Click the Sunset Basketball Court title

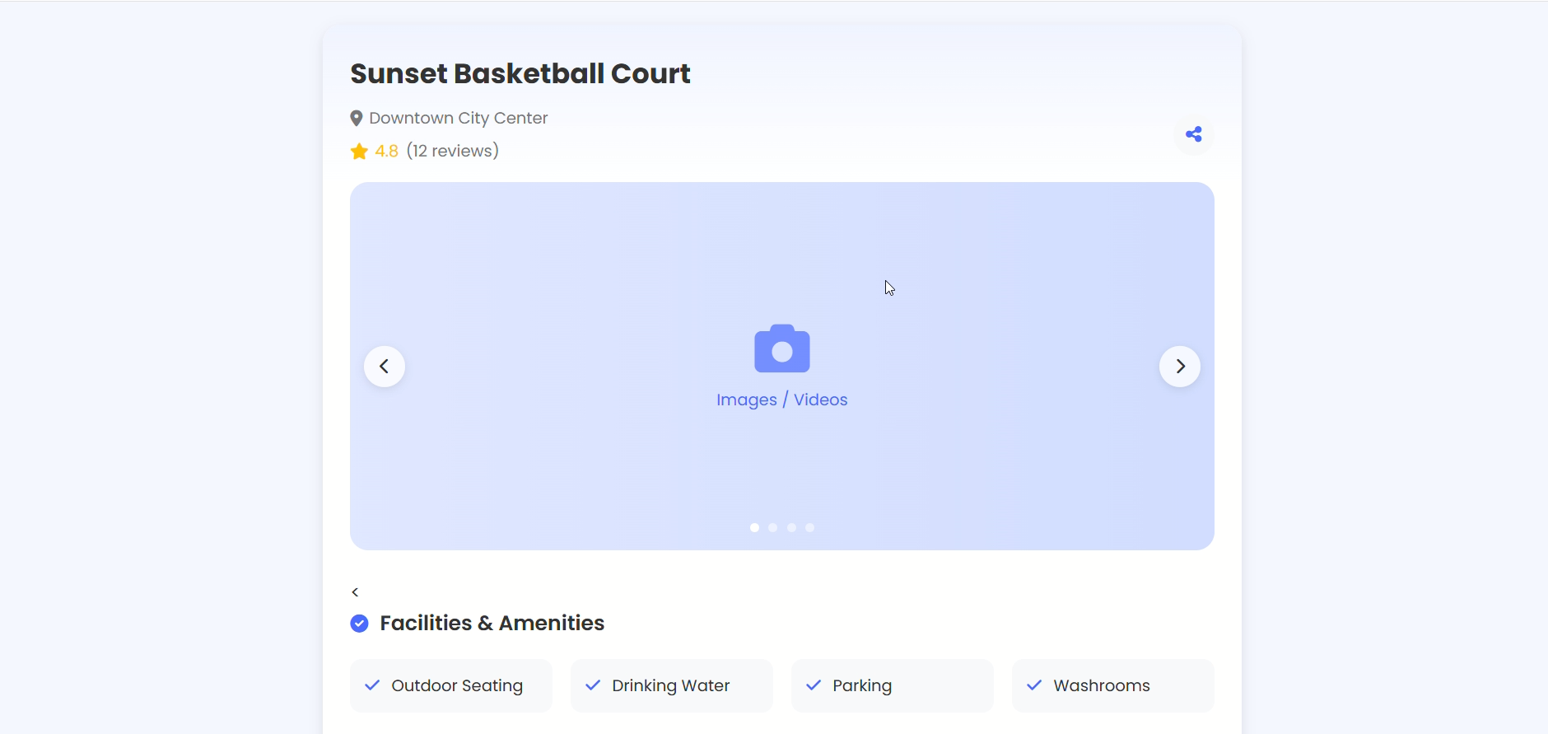[520, 73]
